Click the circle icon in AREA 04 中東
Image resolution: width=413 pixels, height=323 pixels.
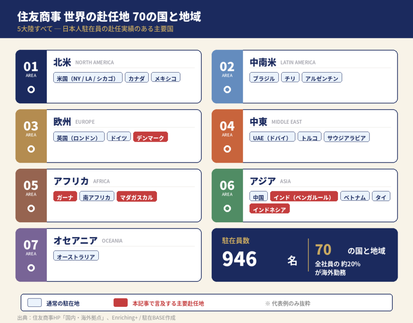coord(227,149)
